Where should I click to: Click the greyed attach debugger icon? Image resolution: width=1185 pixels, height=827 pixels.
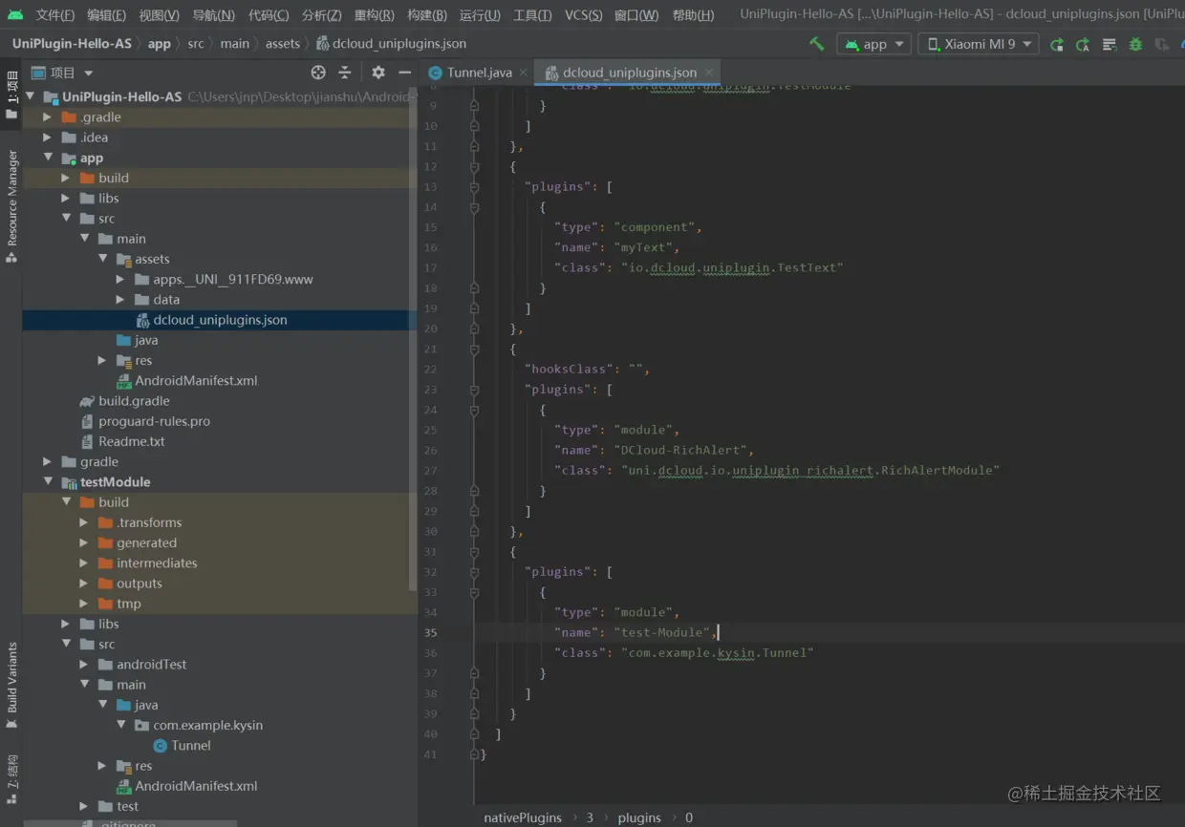tap(1162, 44)
